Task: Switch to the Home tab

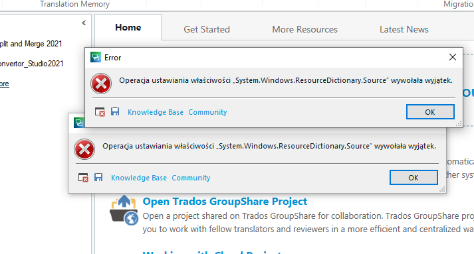Action: [128, 27]
